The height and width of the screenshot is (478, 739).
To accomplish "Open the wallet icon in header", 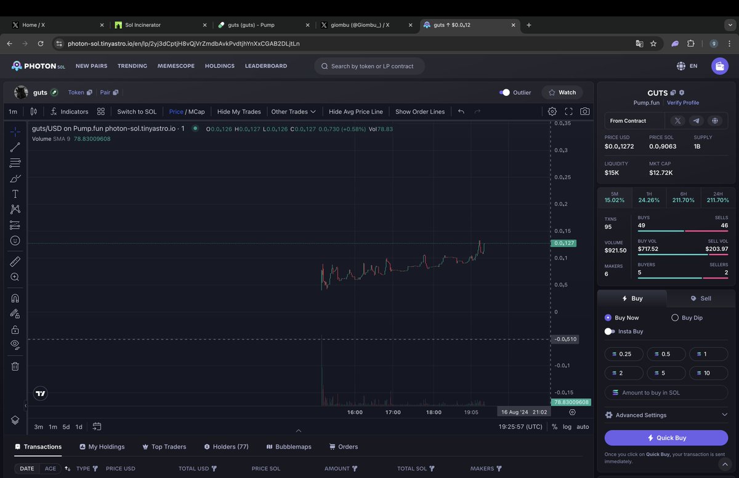I will pyautogui.click(x=719, y=66).
